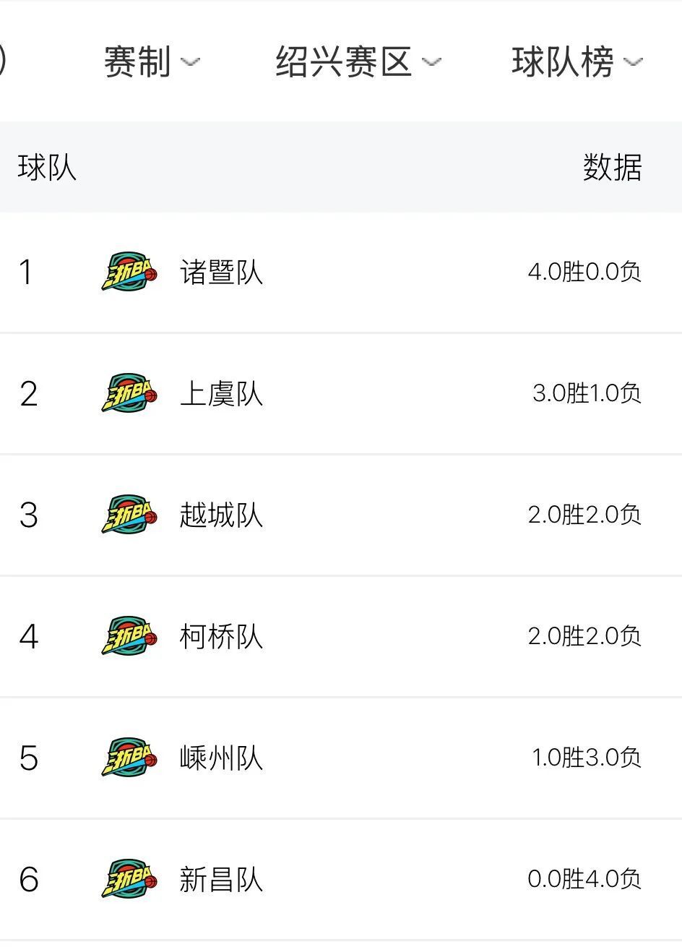
Task: Tap the 新昌队 team logo icon
Action: click(x=129, y=879)
